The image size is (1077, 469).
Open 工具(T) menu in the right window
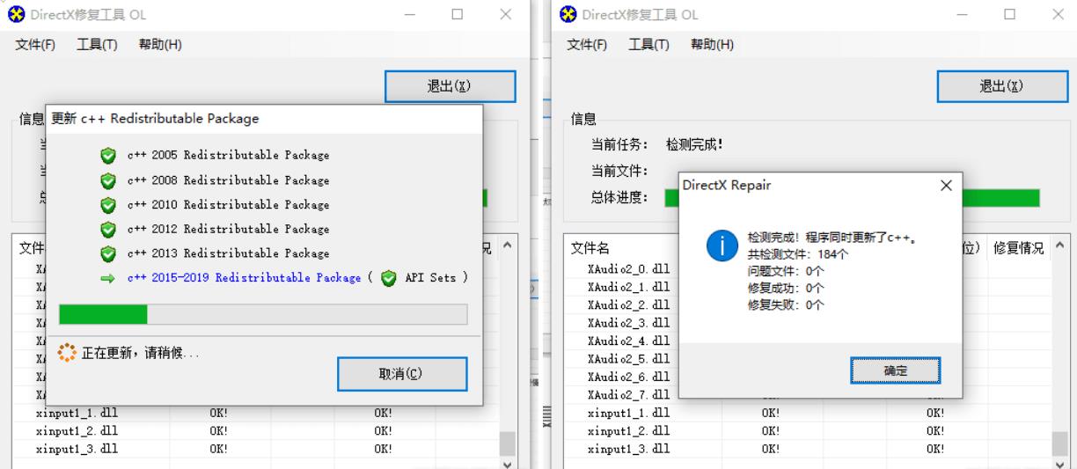point(648,45)
